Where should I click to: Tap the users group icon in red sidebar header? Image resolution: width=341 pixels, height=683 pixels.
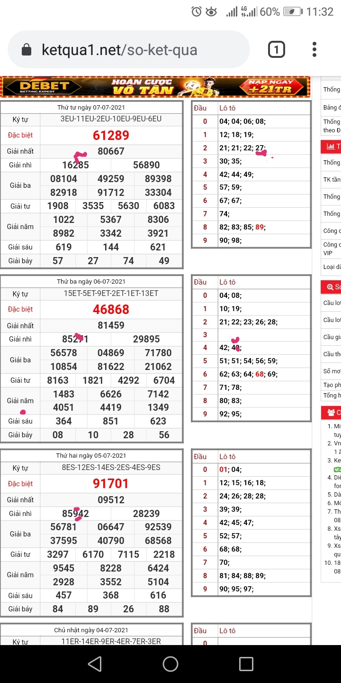331,412
